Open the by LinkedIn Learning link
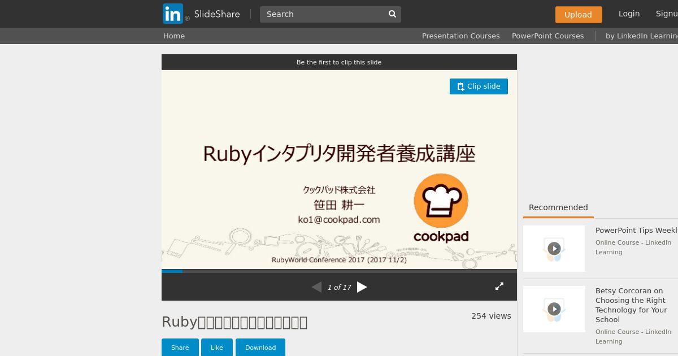The height and width of the screenshot is (356, 678). pos(642,36)
